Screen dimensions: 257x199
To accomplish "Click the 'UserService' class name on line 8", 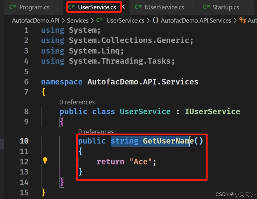I will click(145, 112).
